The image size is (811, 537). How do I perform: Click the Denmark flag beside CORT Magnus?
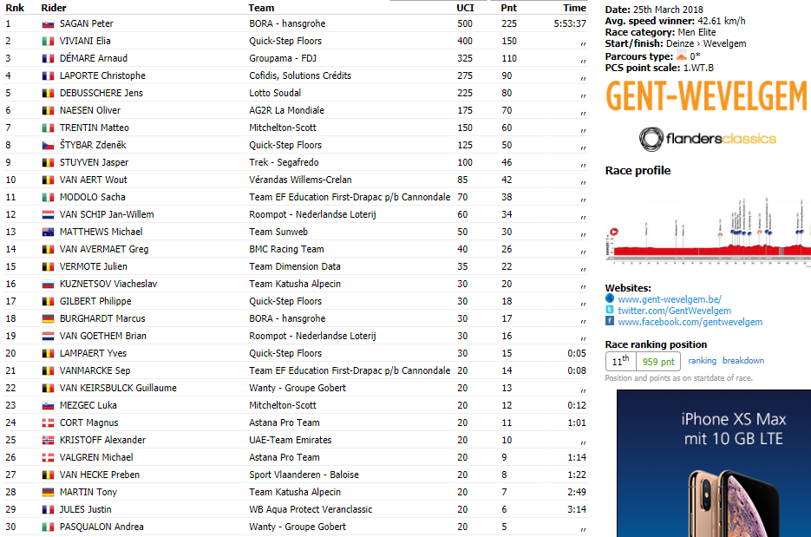click(48, 423)
